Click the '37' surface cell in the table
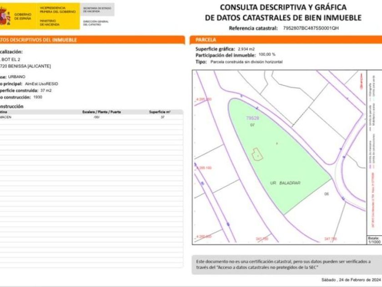Viewport: 382px width, 287px height. 162,117
